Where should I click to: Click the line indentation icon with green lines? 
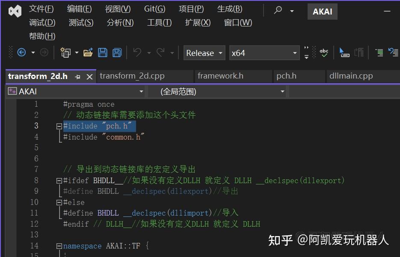point(379,52)
